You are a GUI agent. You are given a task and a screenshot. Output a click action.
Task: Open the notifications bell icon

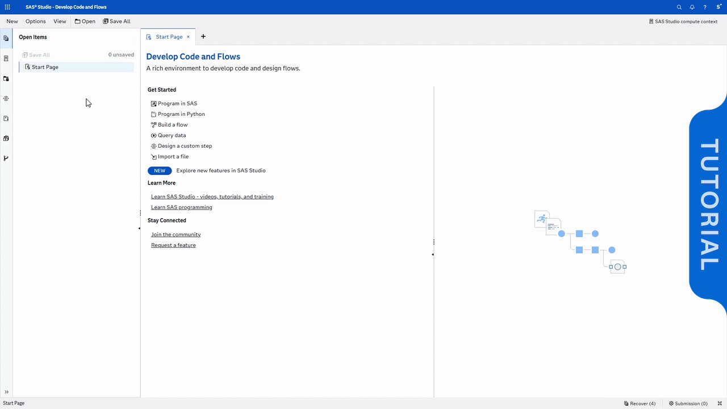[692, 7]
